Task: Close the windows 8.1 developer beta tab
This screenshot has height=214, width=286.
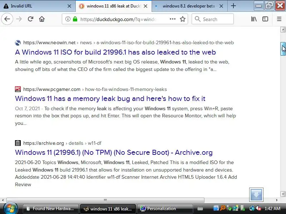Action: point(221,6)
